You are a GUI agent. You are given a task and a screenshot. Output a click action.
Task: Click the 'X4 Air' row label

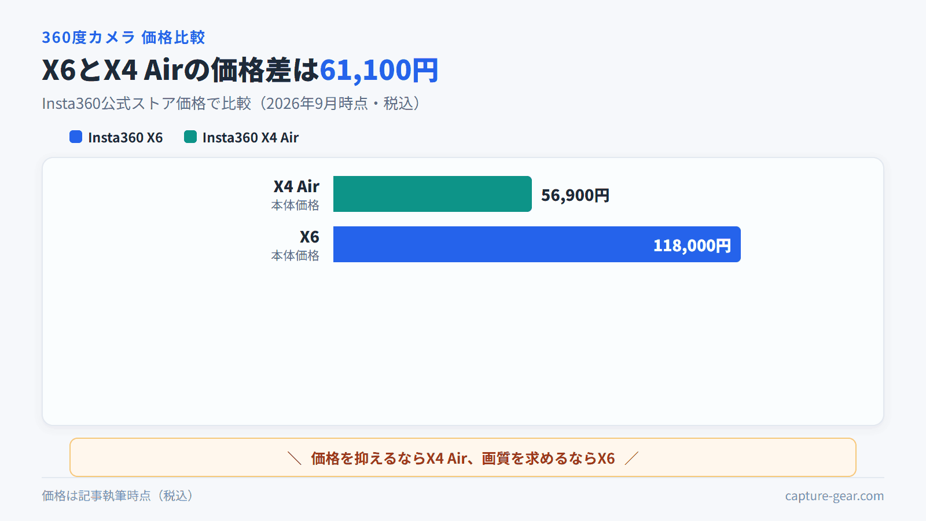296,186
